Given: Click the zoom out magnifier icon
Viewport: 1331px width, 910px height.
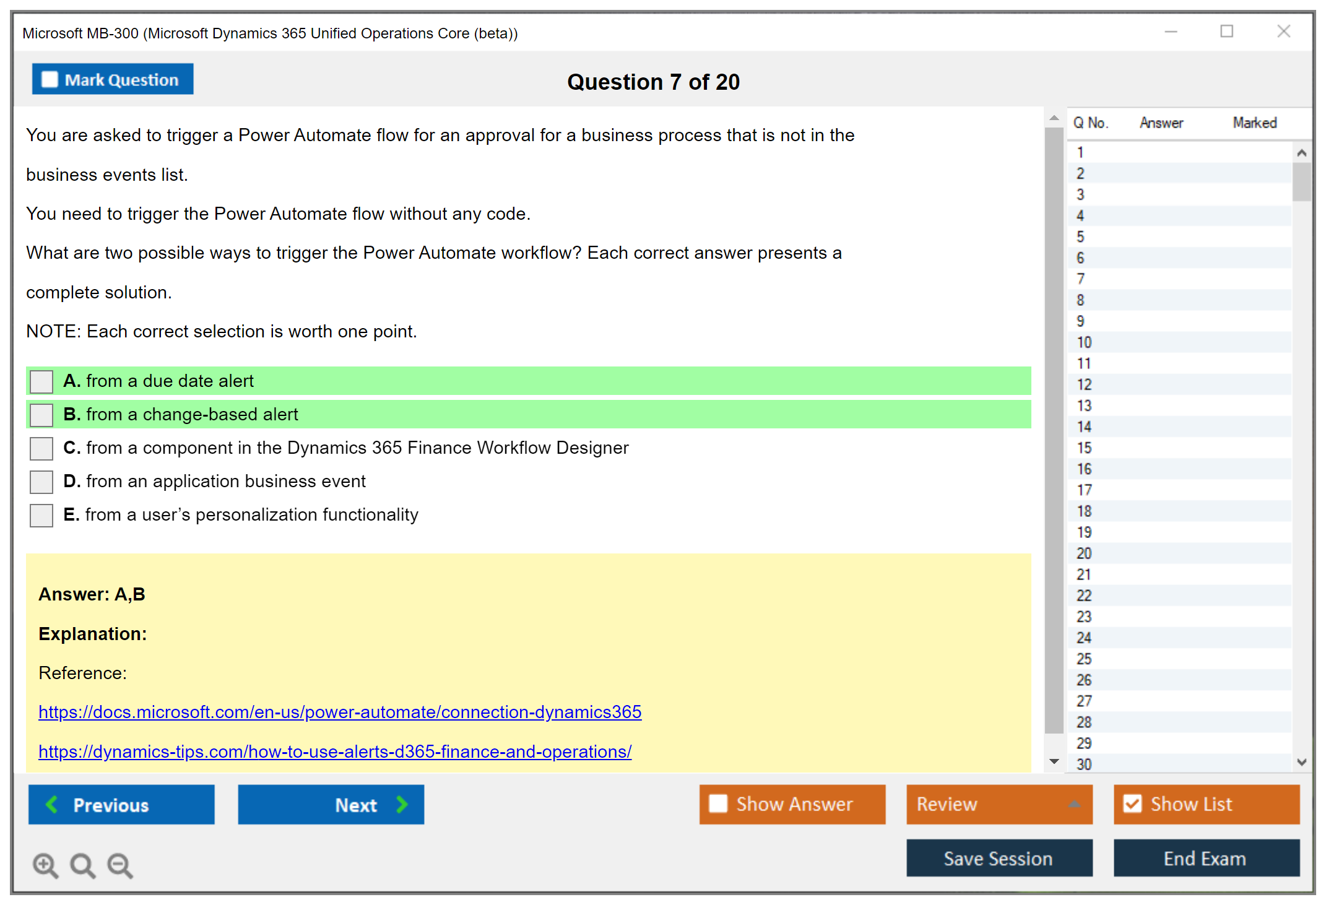Looking at the screenshot, I should click(x=119, y=865).
